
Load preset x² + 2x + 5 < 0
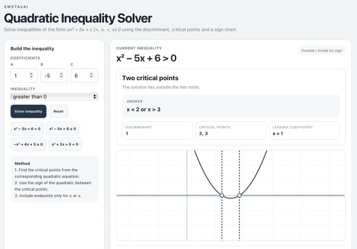[65, 144]
